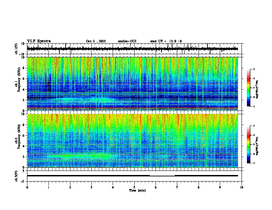Click the ch.1 Frequency (kHz) axis label
Viewport: 272px width, 210px height.
pos(18,80)
